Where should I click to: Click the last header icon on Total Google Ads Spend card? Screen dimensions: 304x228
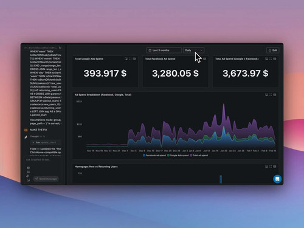[x=134, y=59]
